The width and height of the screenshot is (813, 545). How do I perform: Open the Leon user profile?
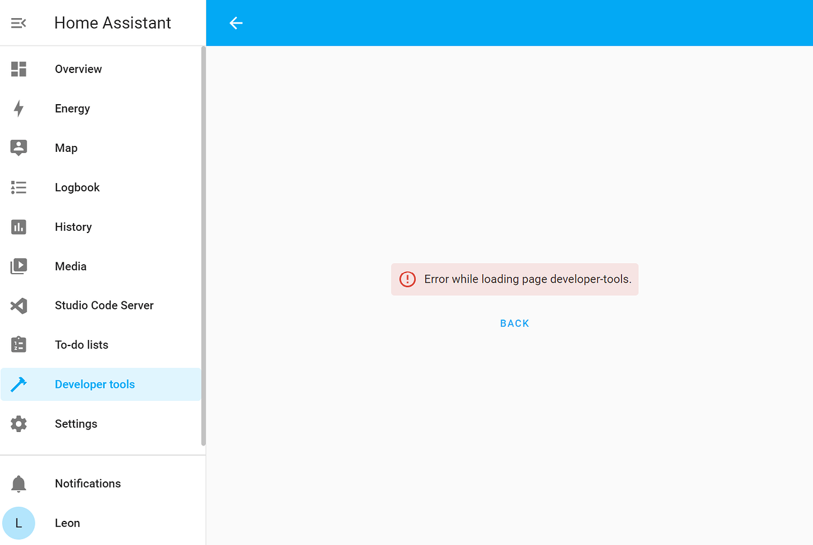tap(101, 523)
